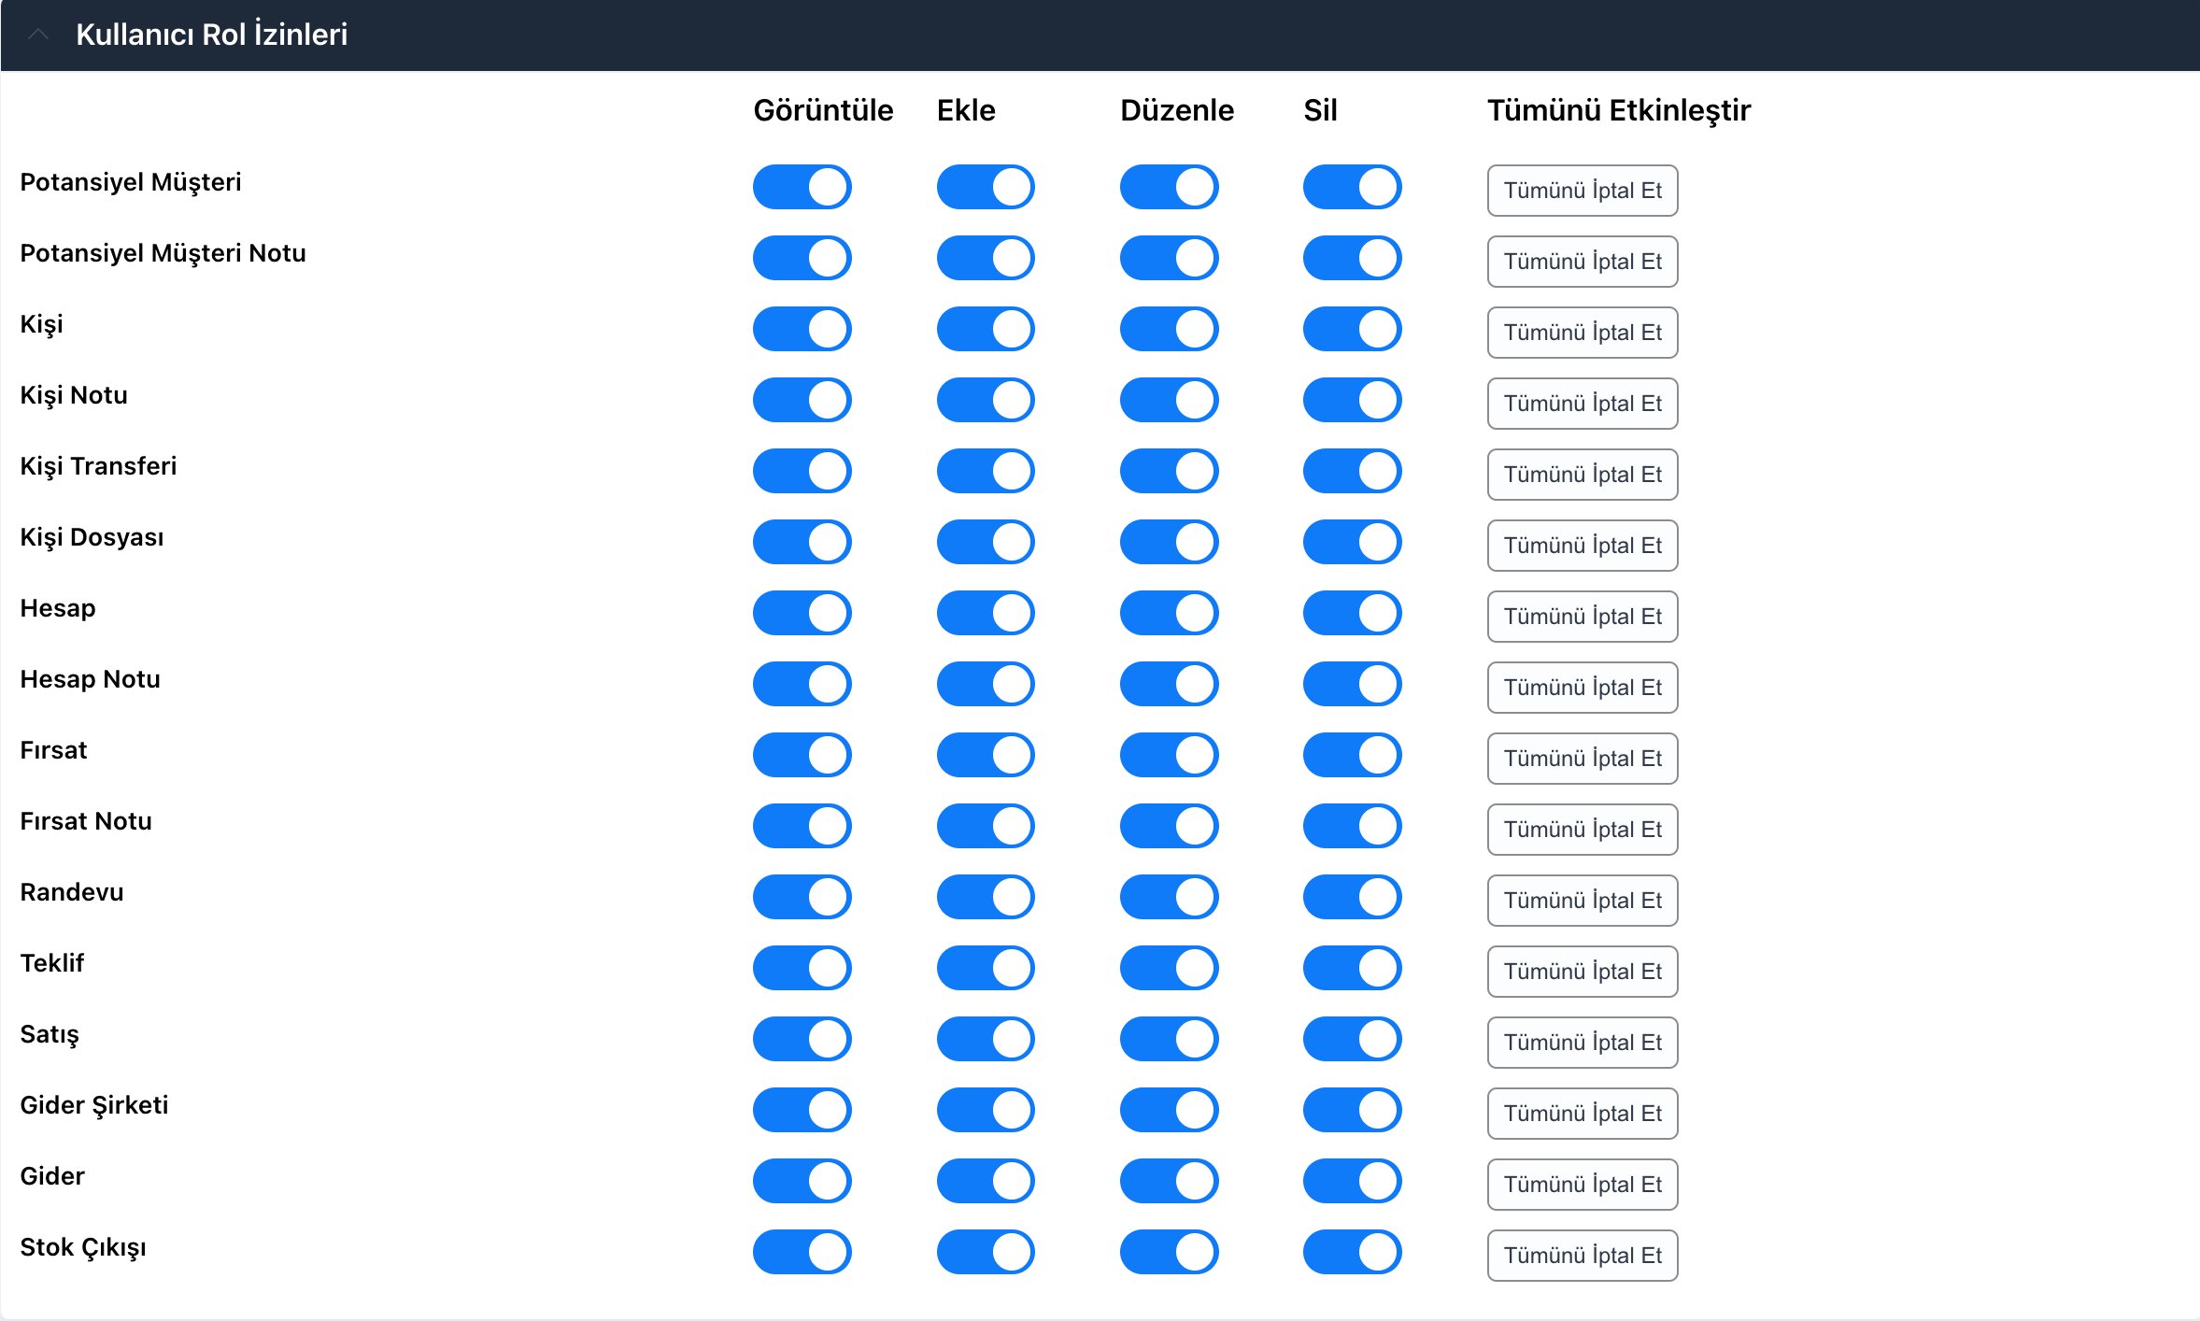Disable Ekle for Stok Çıkışı
2200x1321 pixels.
pyautogui.click(x=986, y=1252)
